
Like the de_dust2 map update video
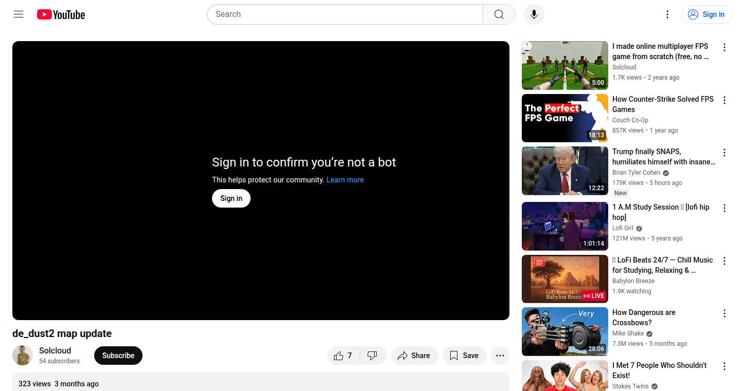[x=344, y=356]
